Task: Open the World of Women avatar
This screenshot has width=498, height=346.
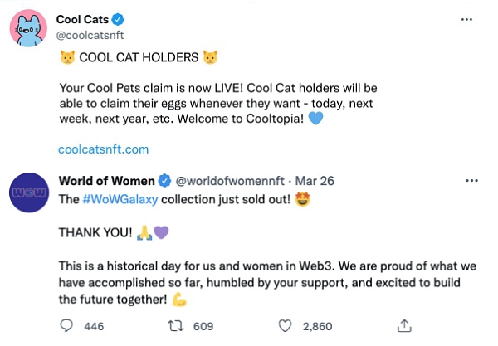Action: pyautogui.click(x=30, y=193)
